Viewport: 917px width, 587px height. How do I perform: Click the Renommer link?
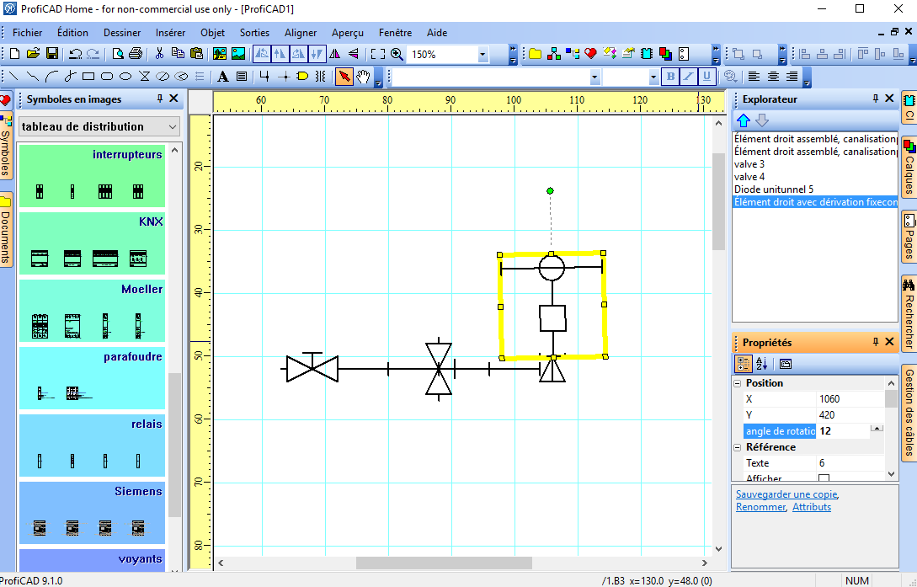[x=760, y=507]
